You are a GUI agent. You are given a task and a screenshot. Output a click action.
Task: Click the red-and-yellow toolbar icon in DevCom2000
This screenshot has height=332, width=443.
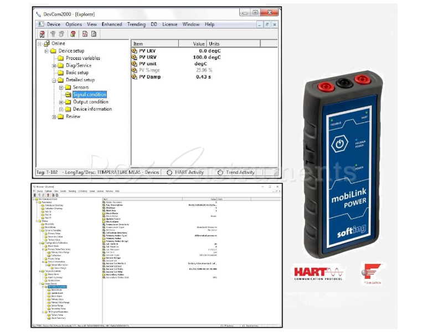73,34
